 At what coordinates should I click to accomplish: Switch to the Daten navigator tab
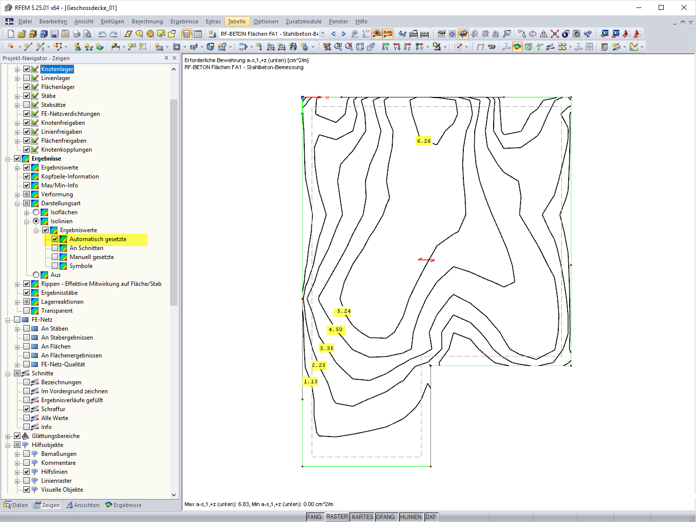[16, 505]
